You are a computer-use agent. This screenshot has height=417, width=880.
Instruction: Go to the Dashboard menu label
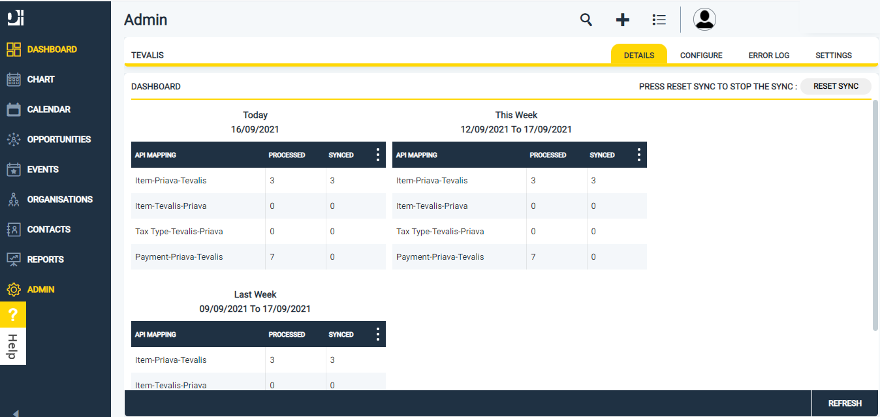52,50
